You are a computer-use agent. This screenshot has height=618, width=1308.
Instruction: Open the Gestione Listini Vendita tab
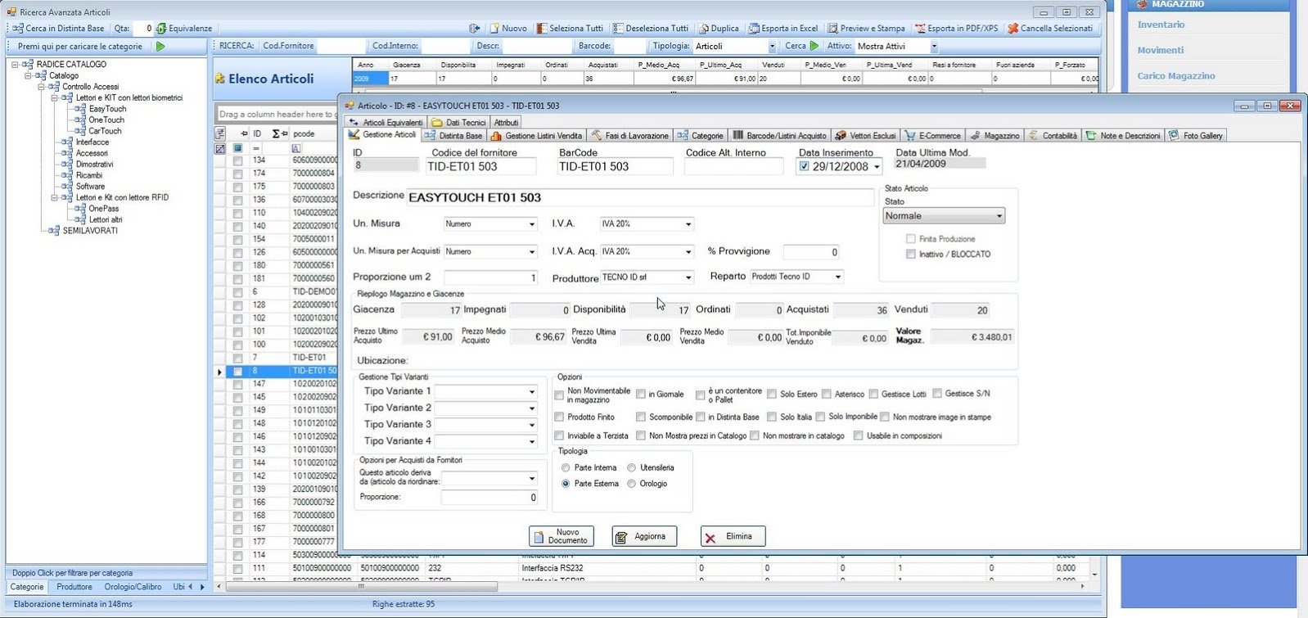click(x=536, y=136)
